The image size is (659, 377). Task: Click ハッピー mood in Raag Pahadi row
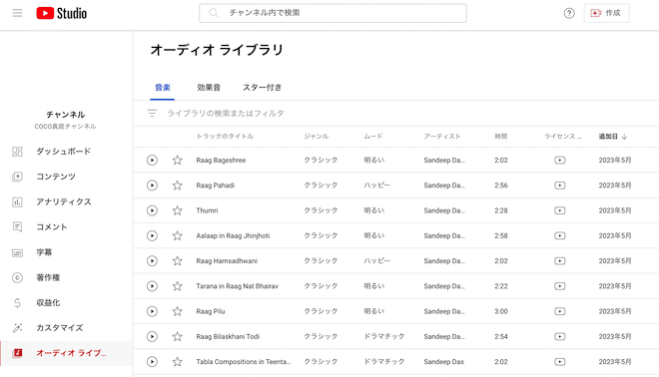(x=377, y=186)
